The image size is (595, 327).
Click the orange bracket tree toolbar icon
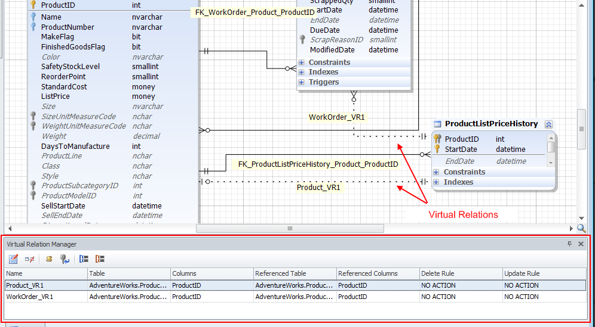click(x=100, y=259)
